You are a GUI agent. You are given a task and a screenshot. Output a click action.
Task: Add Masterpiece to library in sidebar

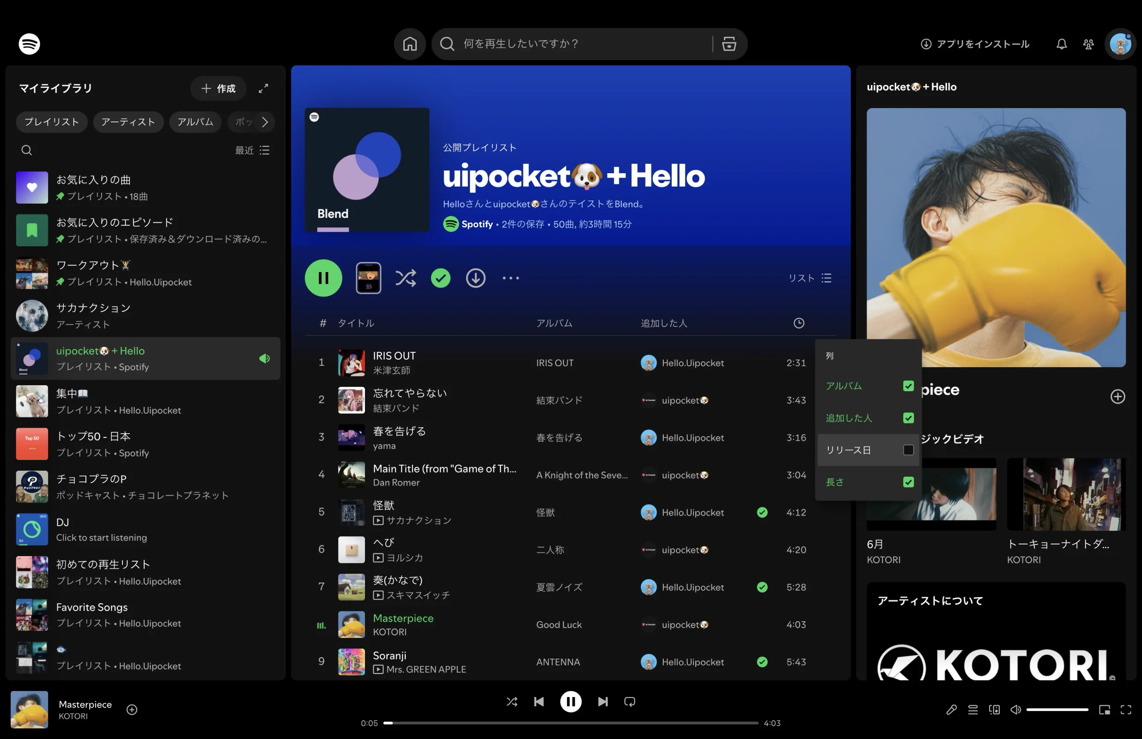pyautogui.click(x=1118, y=396)
